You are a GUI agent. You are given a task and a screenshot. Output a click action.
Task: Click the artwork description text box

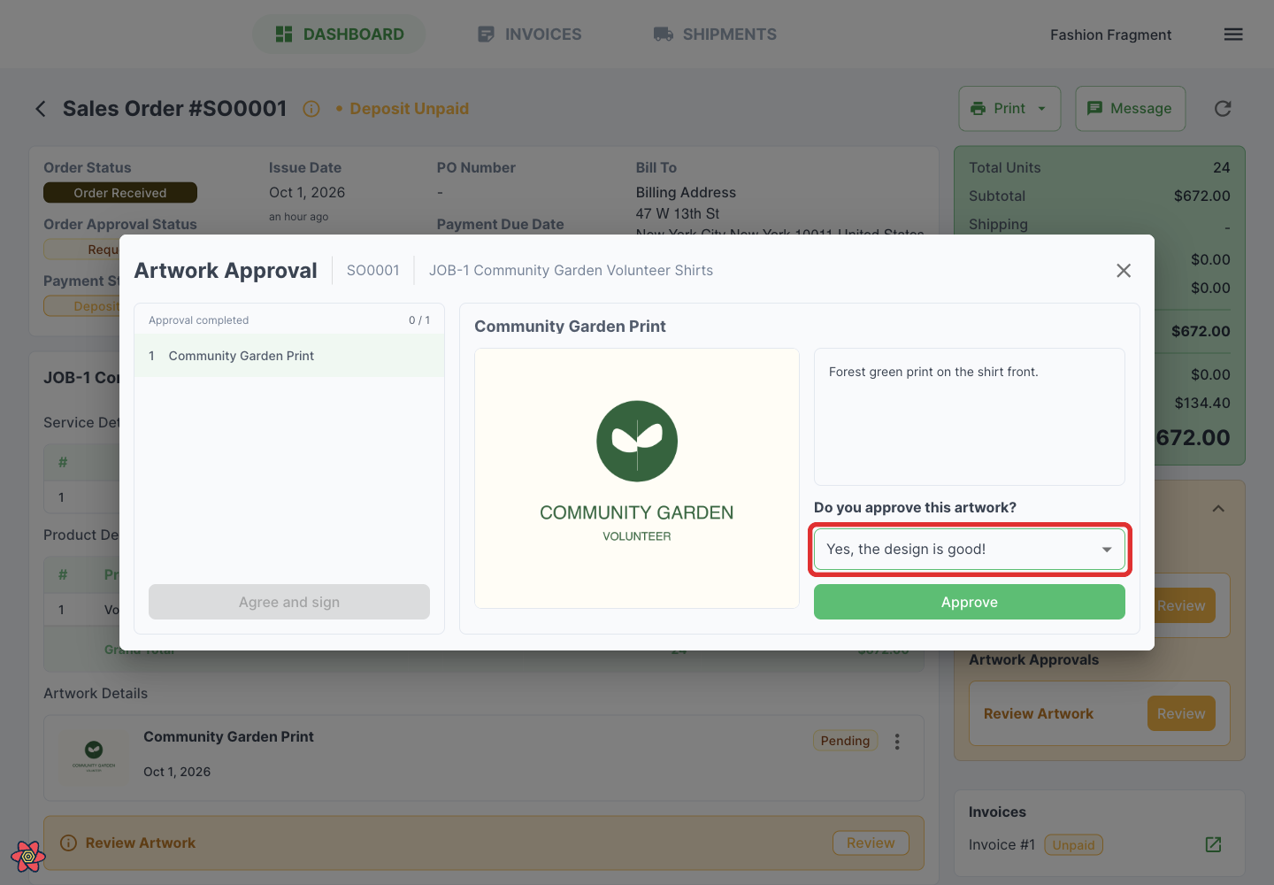[x=969, y=417]
